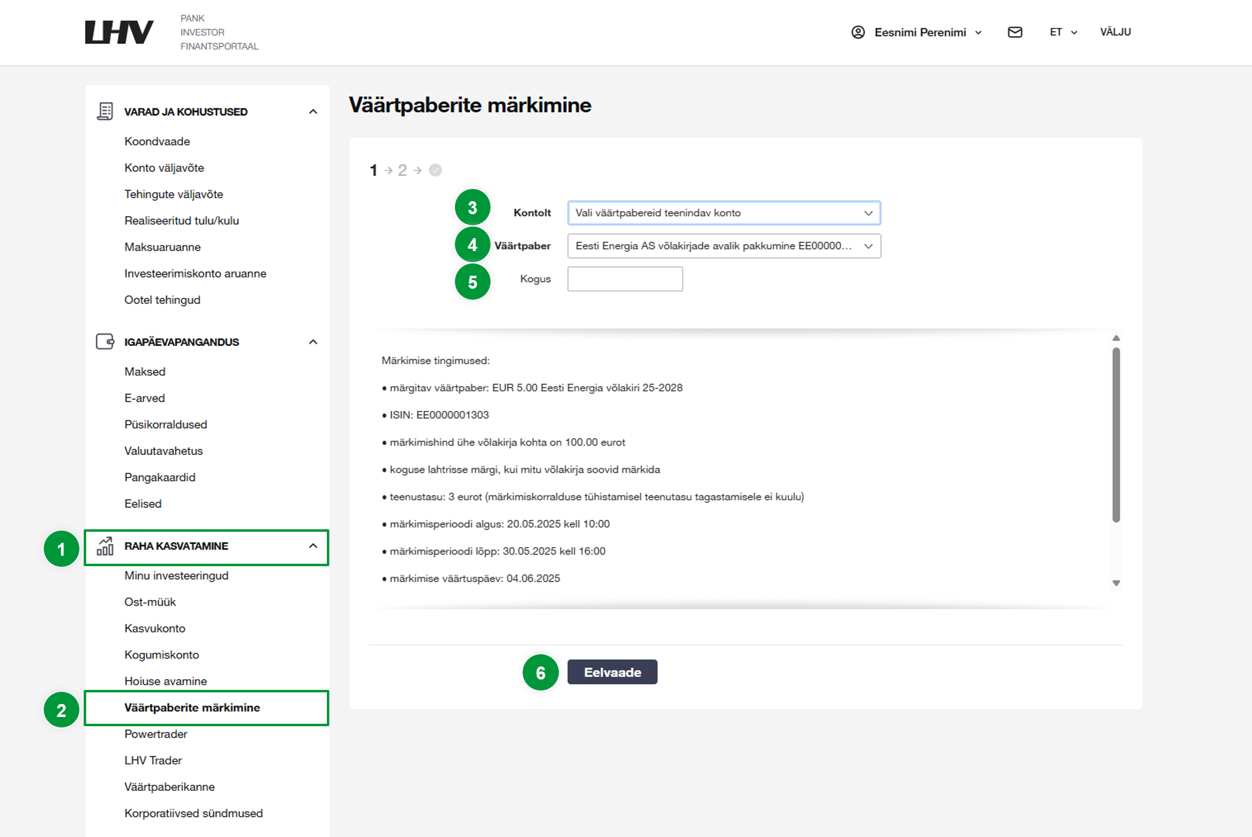Viewport: 1252px width, 837px height.
Task: Click the Varad ja kohustused document icon
Action: [105, 111]
